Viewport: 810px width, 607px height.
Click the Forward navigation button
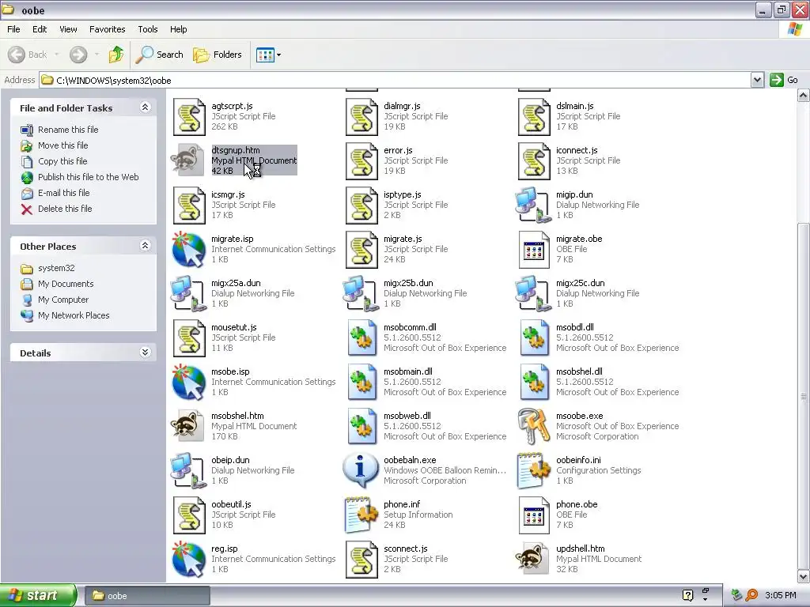pos(78,55)
